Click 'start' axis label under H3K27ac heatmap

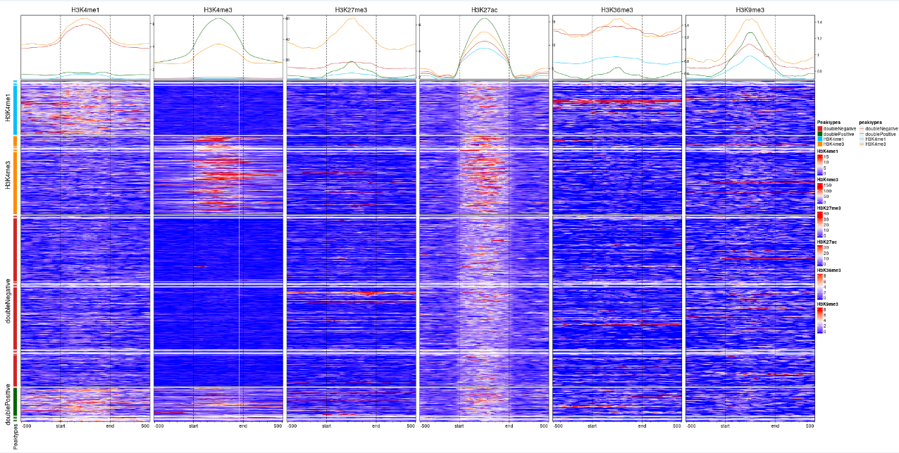(459, 426)
